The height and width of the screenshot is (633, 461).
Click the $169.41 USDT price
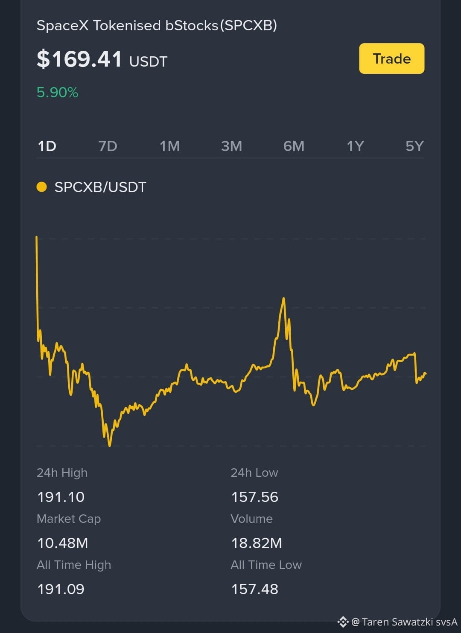tap(102, 59)
